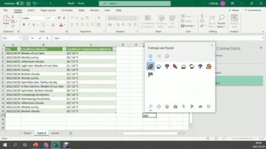The image size is (266, 149).
Task: Close the Queries & Connections pane
Action: click(x=261, y=48)
